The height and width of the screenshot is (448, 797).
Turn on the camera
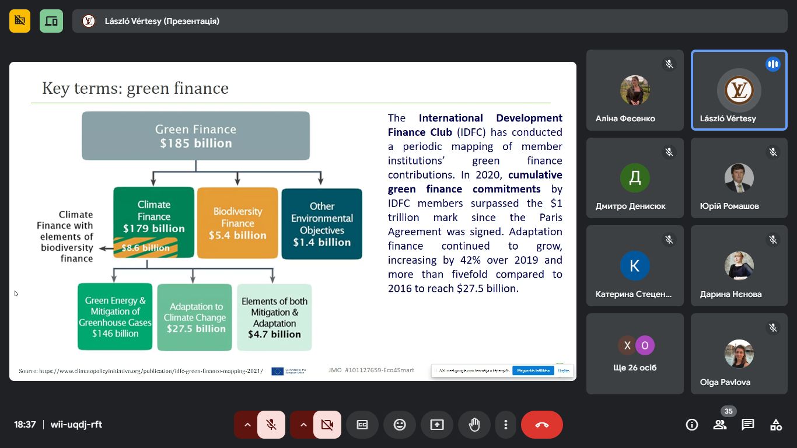[327, 425]
